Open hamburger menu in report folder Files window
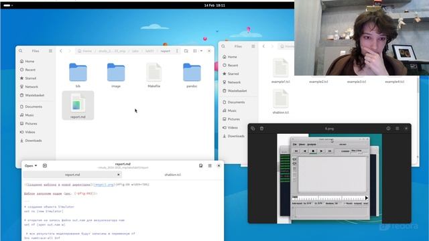429x241 pixels. point(50,51)
